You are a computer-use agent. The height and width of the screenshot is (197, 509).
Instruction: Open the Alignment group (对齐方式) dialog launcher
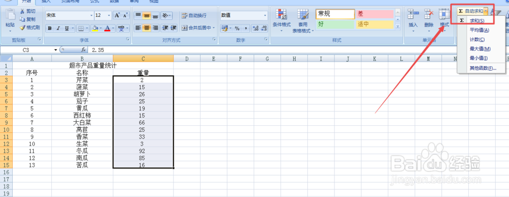coord(214,40)
